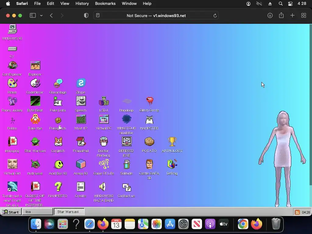The width and height of the screenshot is (312, 234).
Task: Open OLDEST GIF OF THE INTERWEB file
Action: click(35, 187)
